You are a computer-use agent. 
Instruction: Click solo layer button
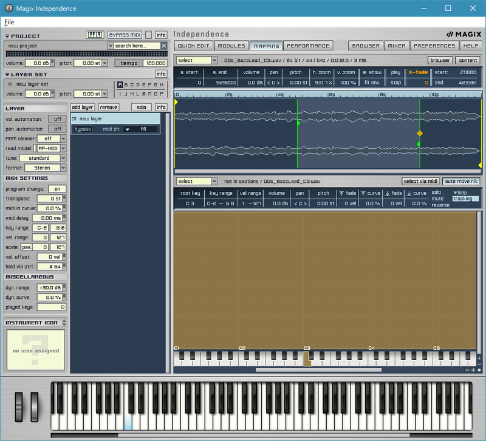pos(142,108)
